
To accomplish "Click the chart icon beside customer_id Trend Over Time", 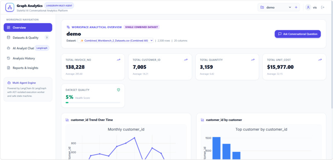I will pyautogui.click(x=67, y=120).
